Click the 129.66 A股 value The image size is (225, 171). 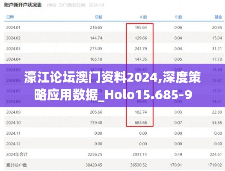[141, 38]
